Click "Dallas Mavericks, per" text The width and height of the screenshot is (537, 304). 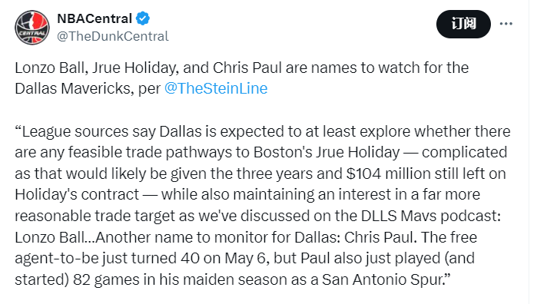pyautogui.click(x=88, y=89)
